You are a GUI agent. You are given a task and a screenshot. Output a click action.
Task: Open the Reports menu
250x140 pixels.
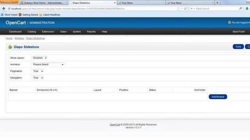coord(91,31)
